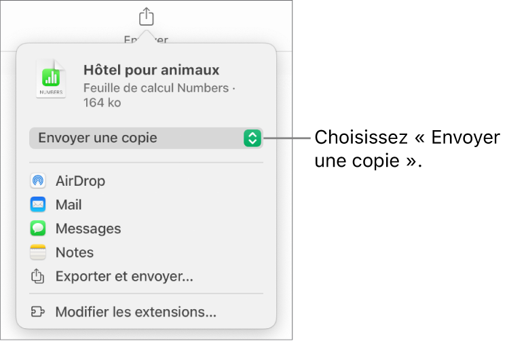This screenshot has height=341, width=509.
Task: Select AirDrop from the share menu
Action: pyautogui.click(x=80, y=181)
